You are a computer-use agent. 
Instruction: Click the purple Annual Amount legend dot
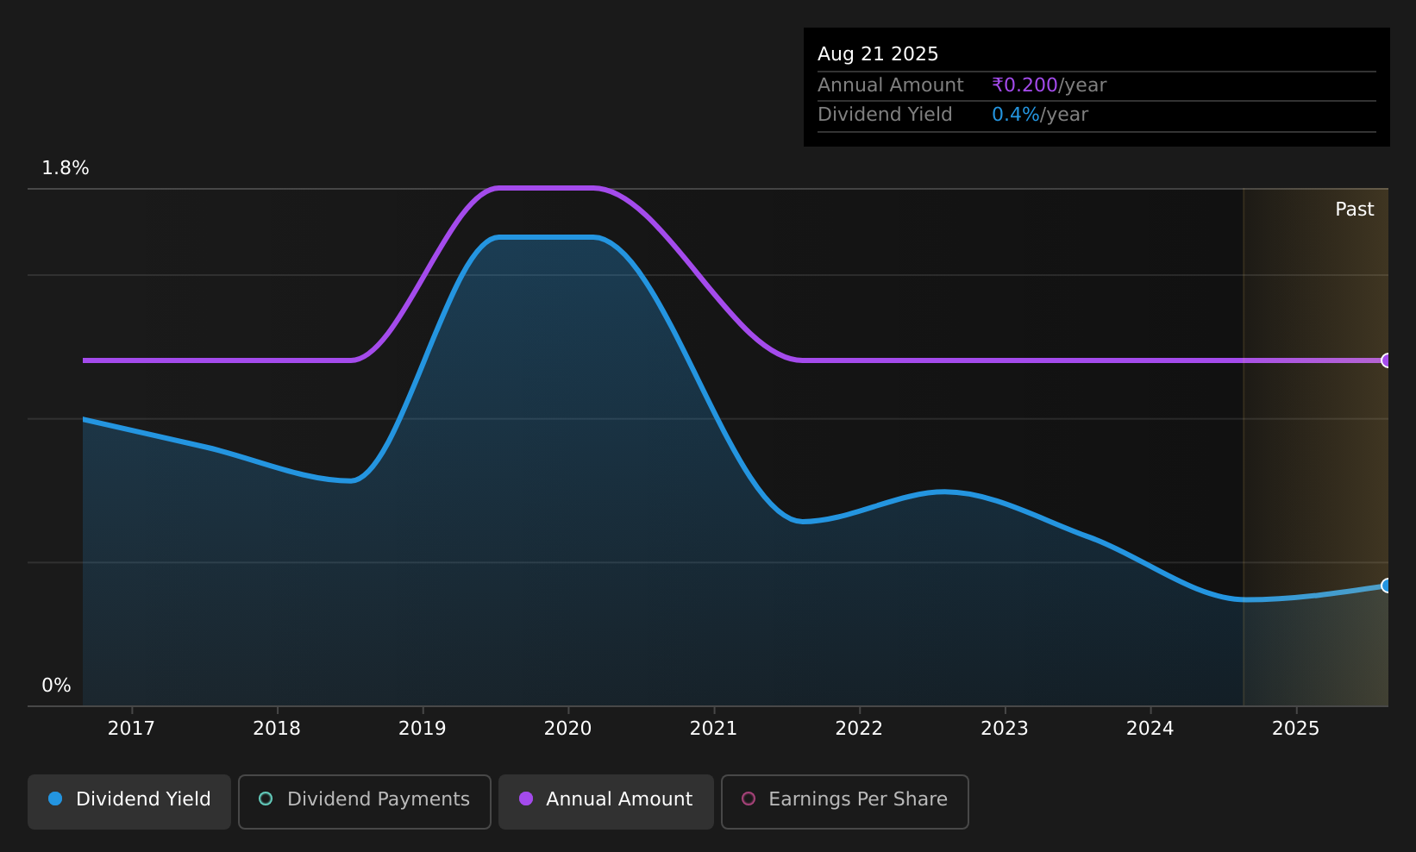pos(526,799)
